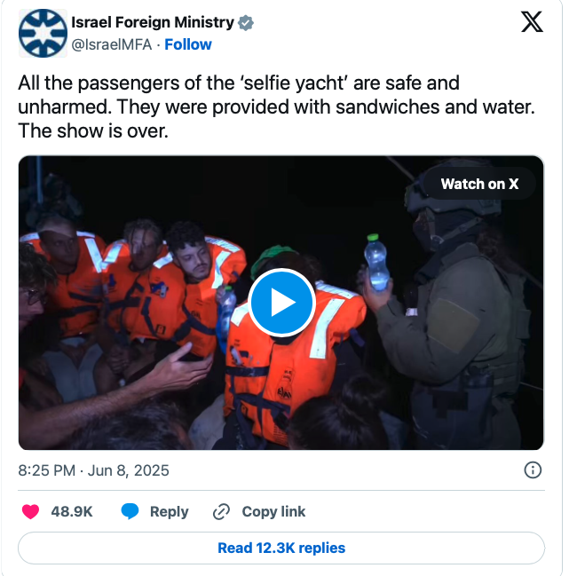Like the tweet with the heart icon
This screenshot has width=569, height=576.
pos(30,511)
